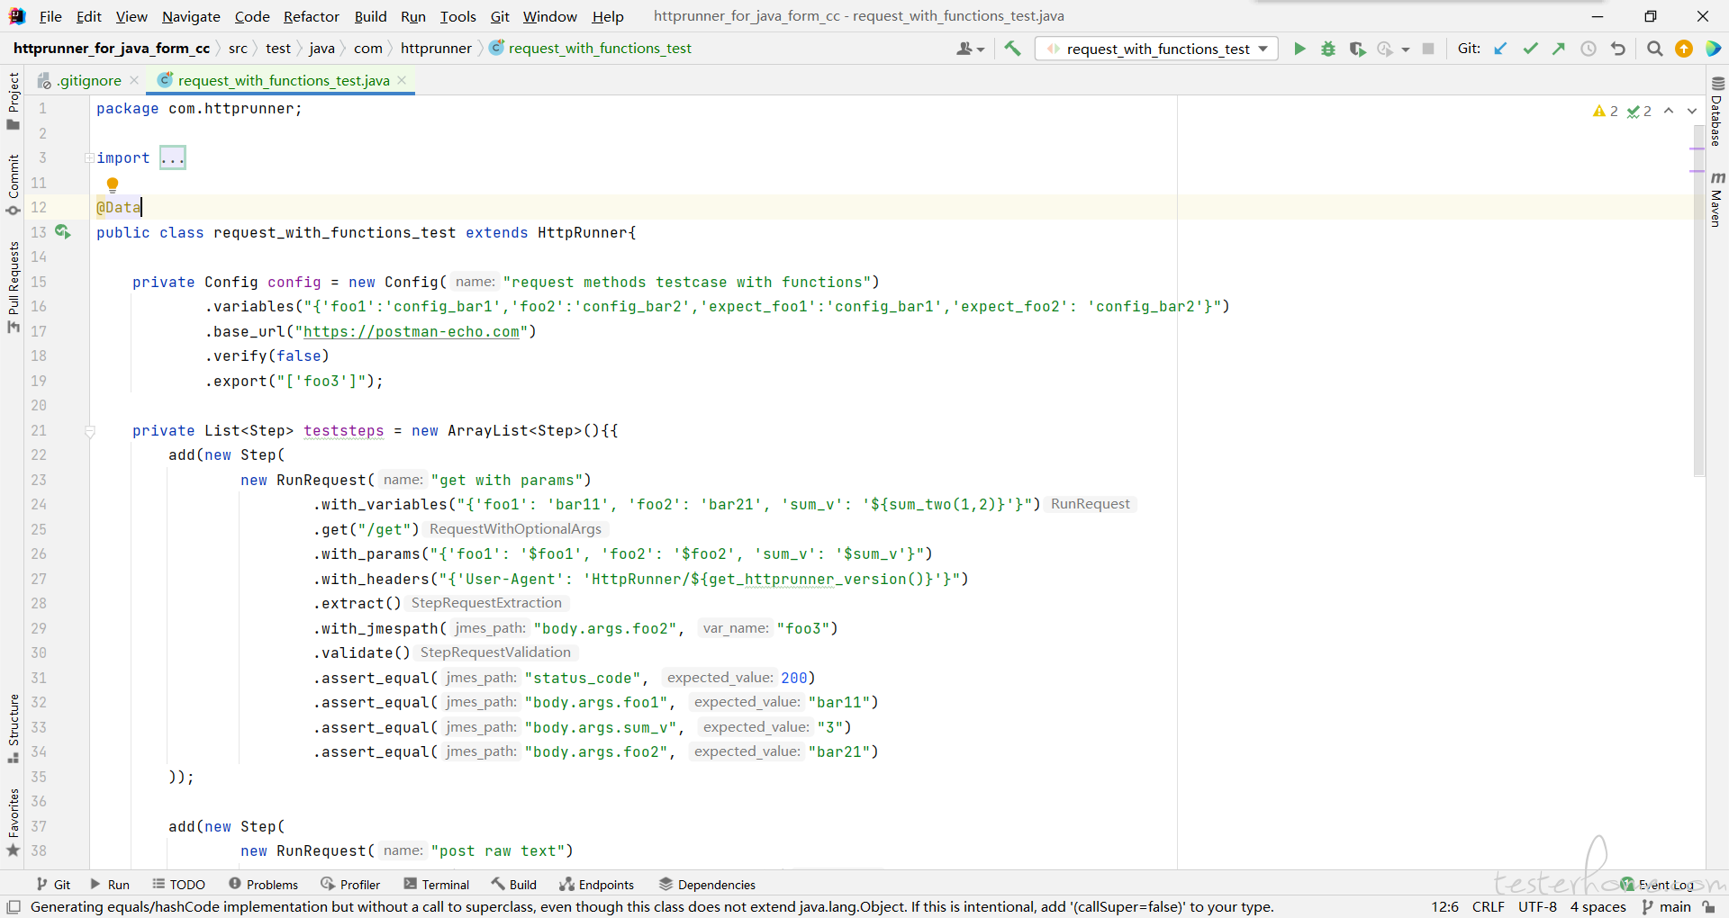The width and height of the screenshot is (1729, 918).
Task: Click the folded import ellipsis
Action: tap(173, 158)
